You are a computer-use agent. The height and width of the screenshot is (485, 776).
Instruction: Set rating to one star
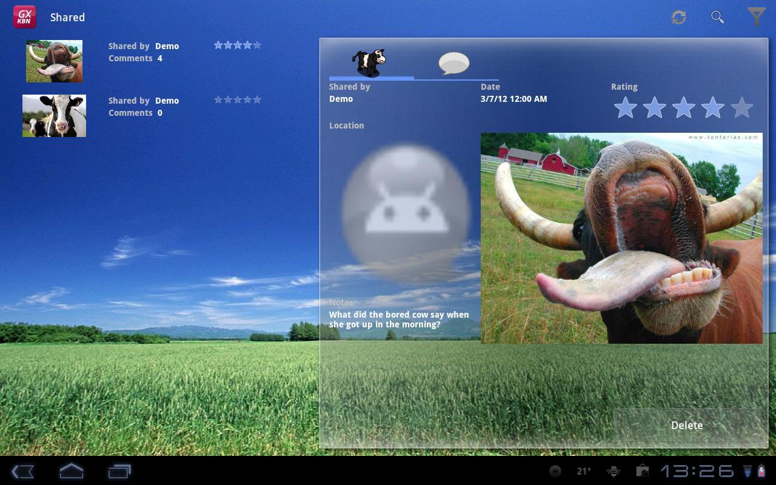(x=625, y=109)
